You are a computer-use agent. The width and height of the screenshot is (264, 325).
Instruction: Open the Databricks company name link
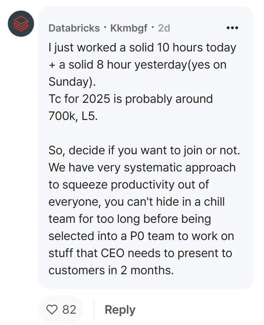(74, 28)
